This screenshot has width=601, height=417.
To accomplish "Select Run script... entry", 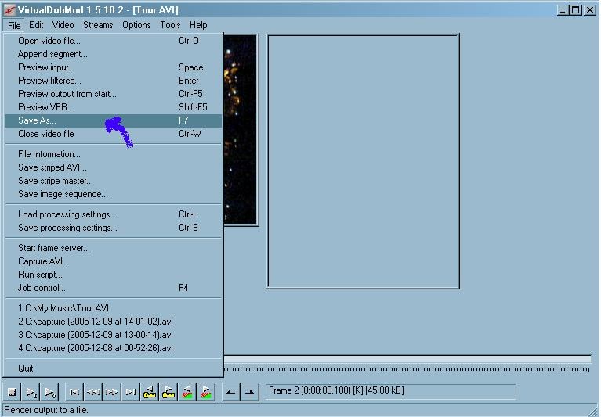I will pyautogui.click(x=114, y=275).
